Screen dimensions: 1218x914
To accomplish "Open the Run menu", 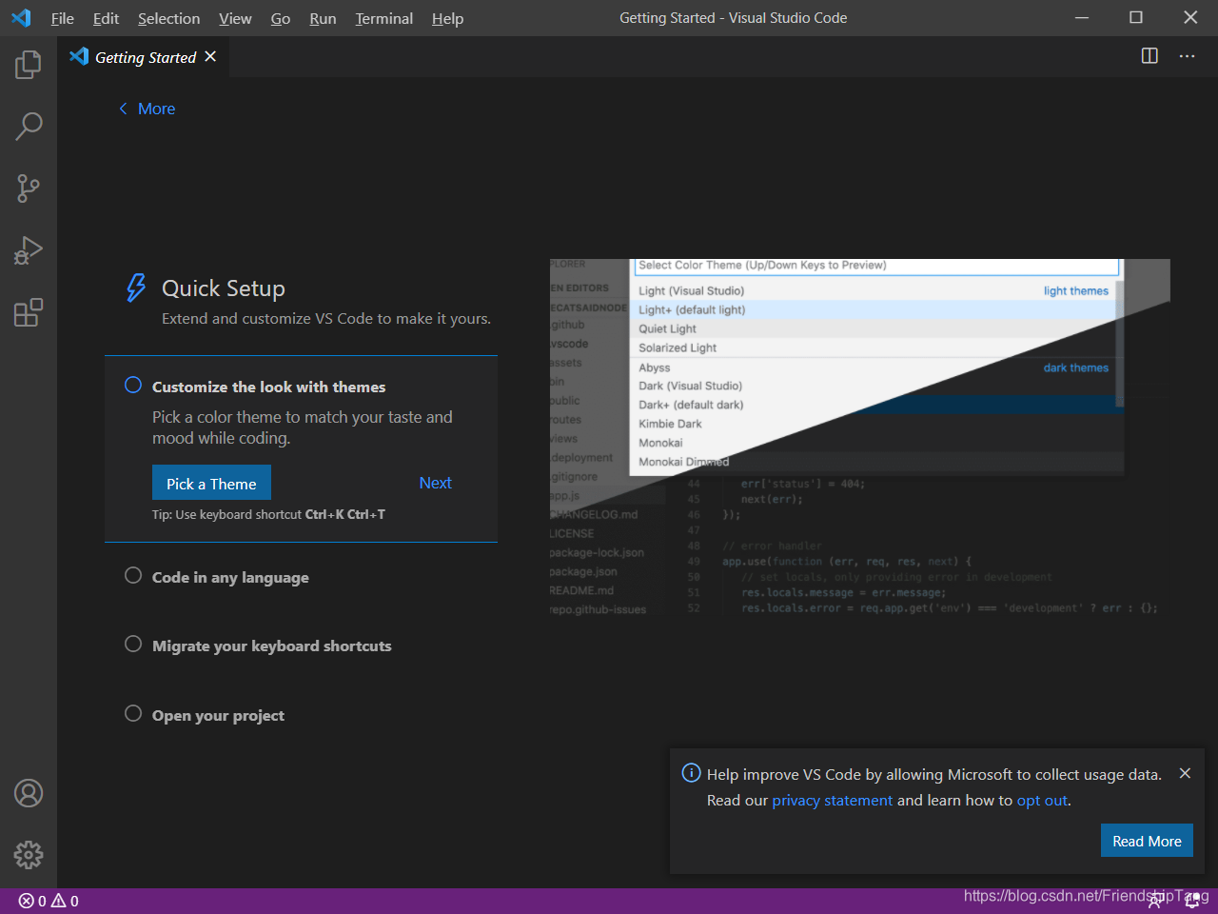I will pyautogui.click(x=323, y=18).
